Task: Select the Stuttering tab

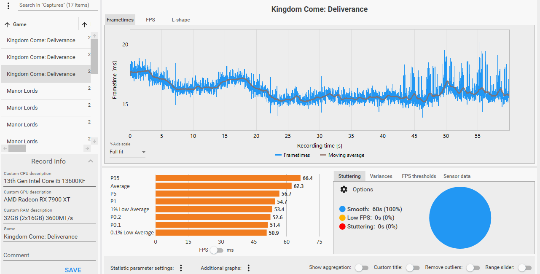Action: [x=349, y=176]
